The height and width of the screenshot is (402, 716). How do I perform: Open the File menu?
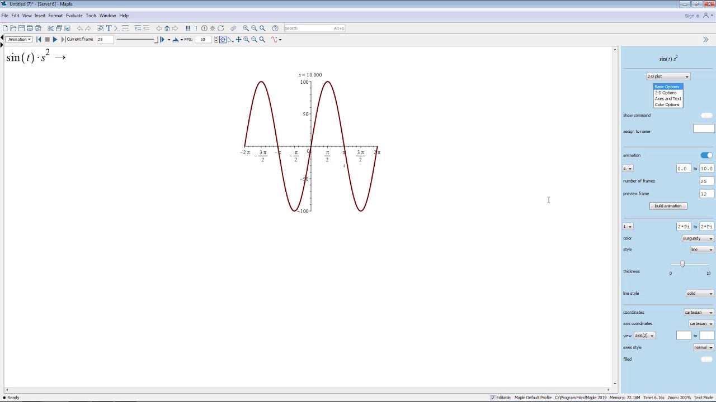[x=4, y=16]
